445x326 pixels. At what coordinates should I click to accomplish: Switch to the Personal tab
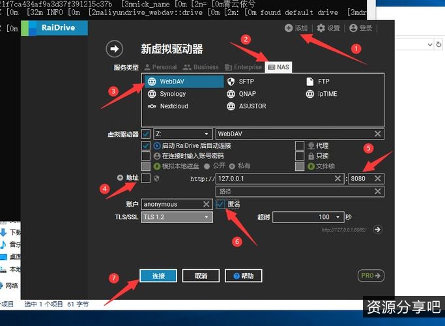click(x=160, y=67)
